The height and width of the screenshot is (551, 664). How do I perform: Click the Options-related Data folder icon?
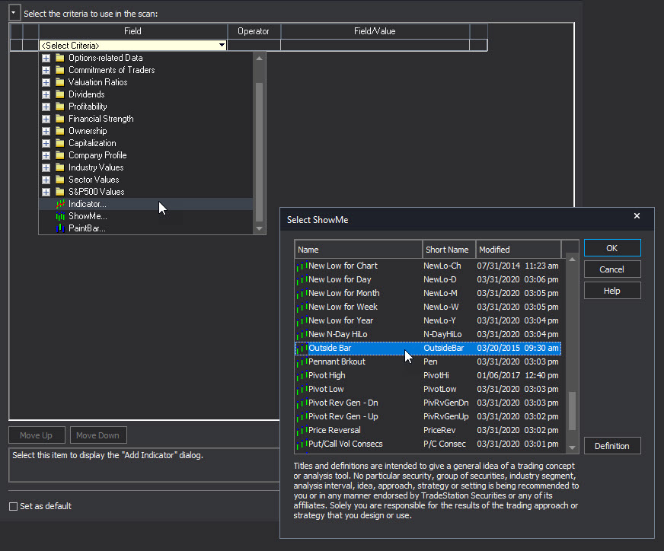[60, 58]
